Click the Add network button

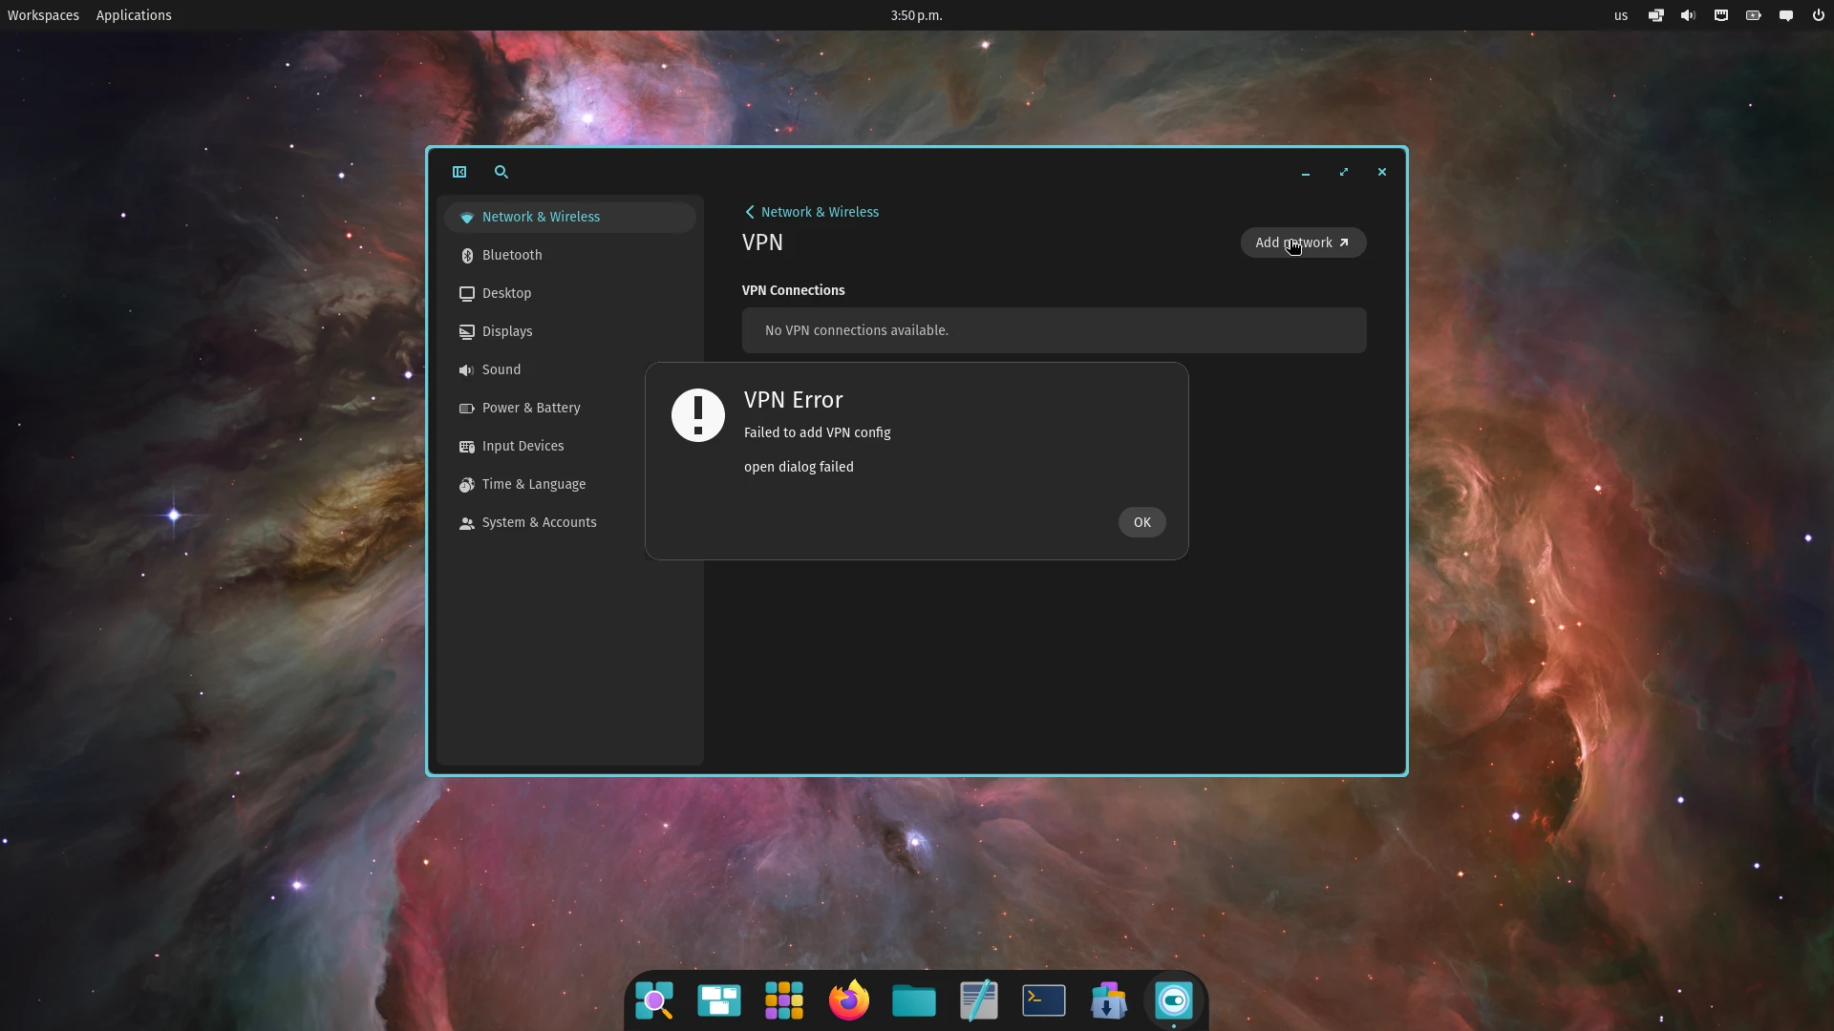click(1303, 242)
